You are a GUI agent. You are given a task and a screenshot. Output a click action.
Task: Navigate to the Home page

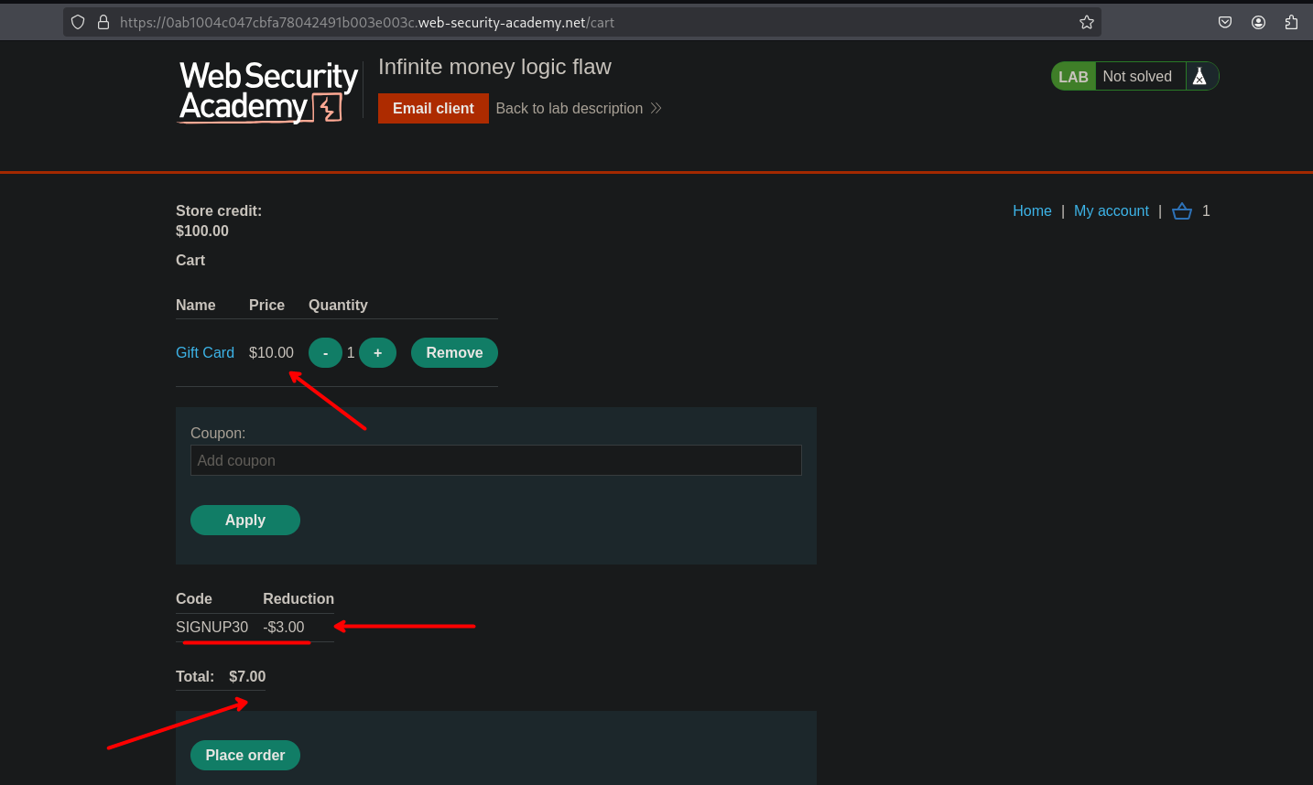tap(1032, 211)
